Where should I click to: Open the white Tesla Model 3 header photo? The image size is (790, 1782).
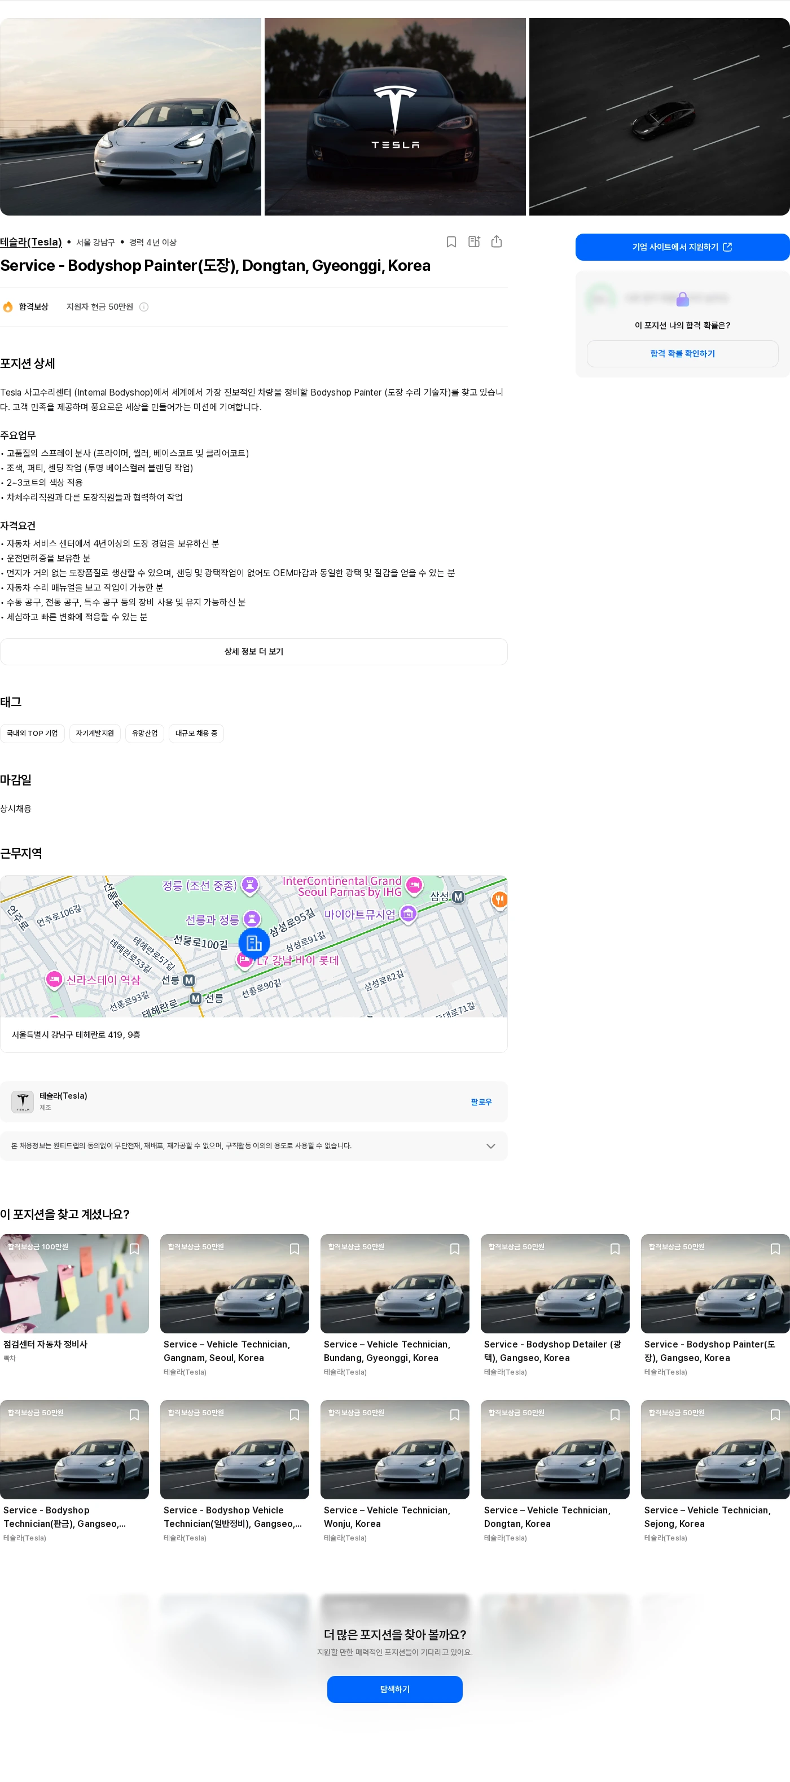point(131,117)
